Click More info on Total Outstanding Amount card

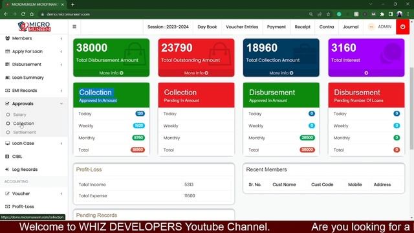pos(196,73)
